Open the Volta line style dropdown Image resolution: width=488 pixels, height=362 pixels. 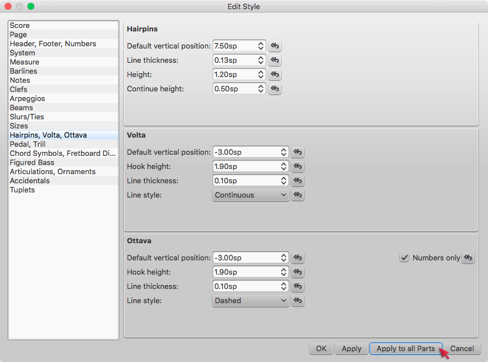point(250,195)
